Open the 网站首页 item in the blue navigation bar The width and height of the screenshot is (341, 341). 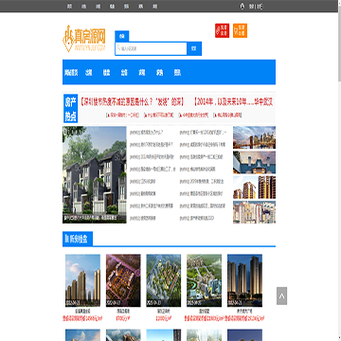pyautogui.click(x=71, y=73)
